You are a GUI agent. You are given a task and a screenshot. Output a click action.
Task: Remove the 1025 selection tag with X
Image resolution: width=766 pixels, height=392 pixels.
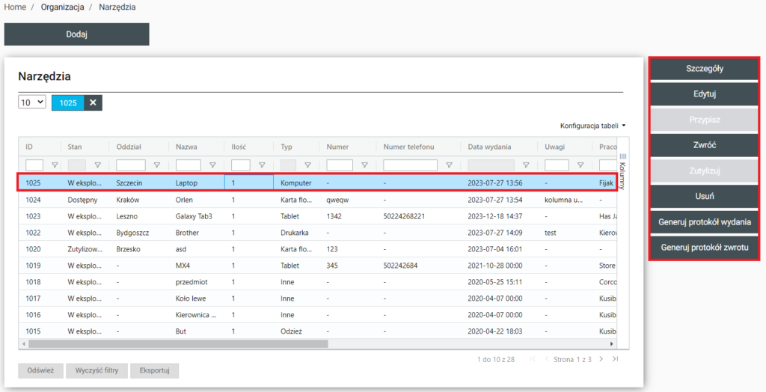click(93, 102)
